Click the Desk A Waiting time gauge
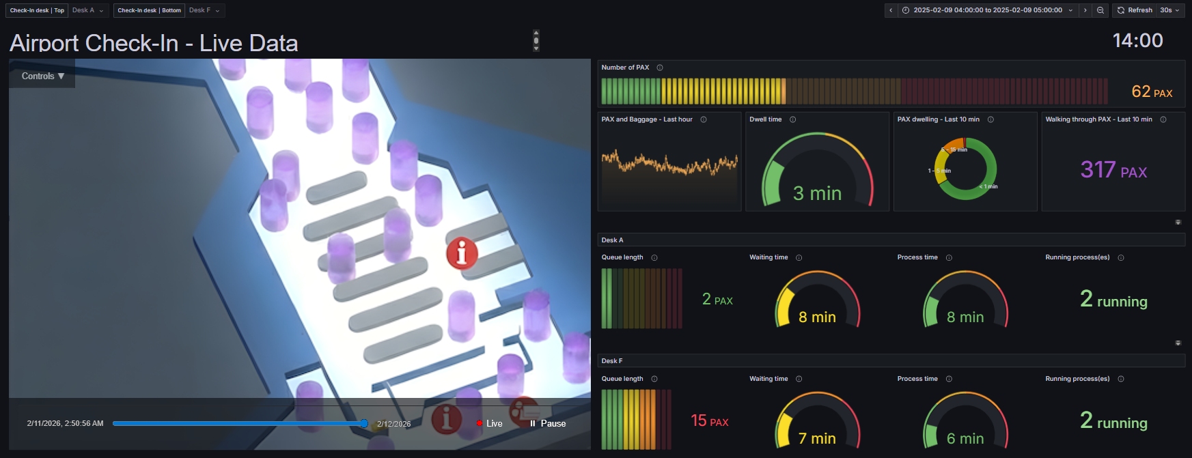 point(818,300)
